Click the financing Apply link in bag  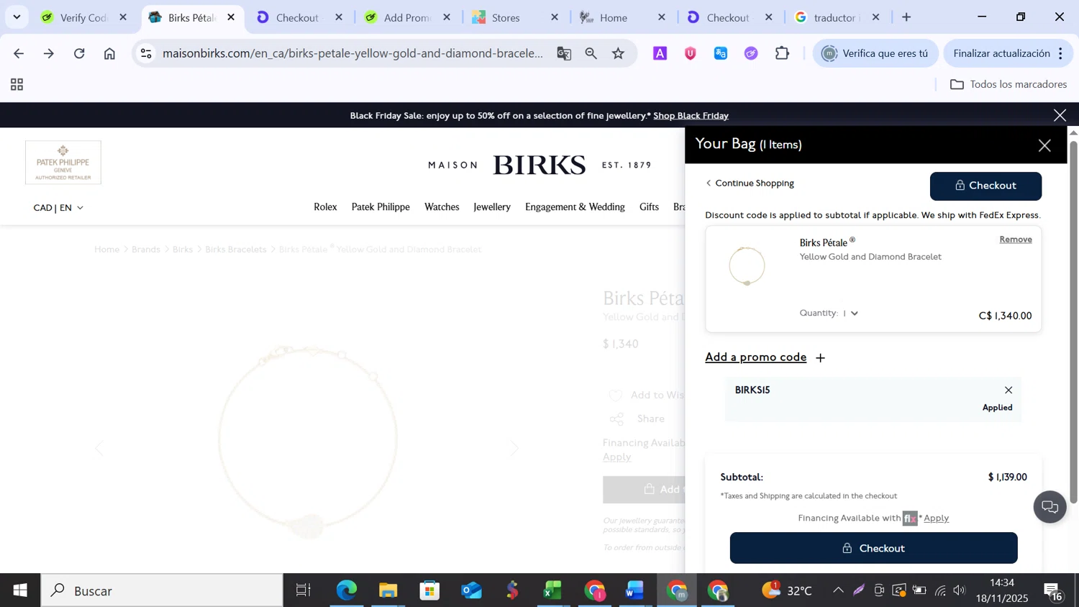936,518
